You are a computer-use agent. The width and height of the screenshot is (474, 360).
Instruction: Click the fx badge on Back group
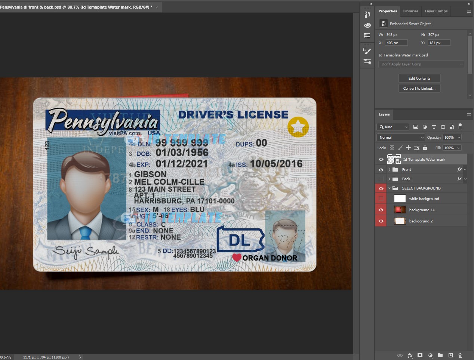click(x=459, y=179)
